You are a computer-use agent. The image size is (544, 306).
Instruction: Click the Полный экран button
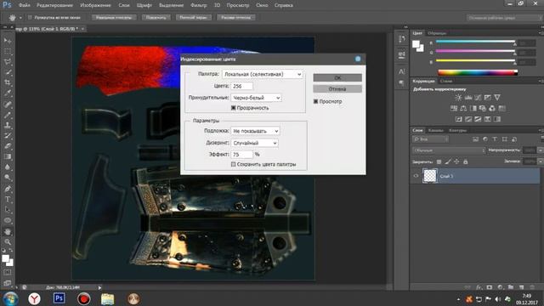point(194,17)
